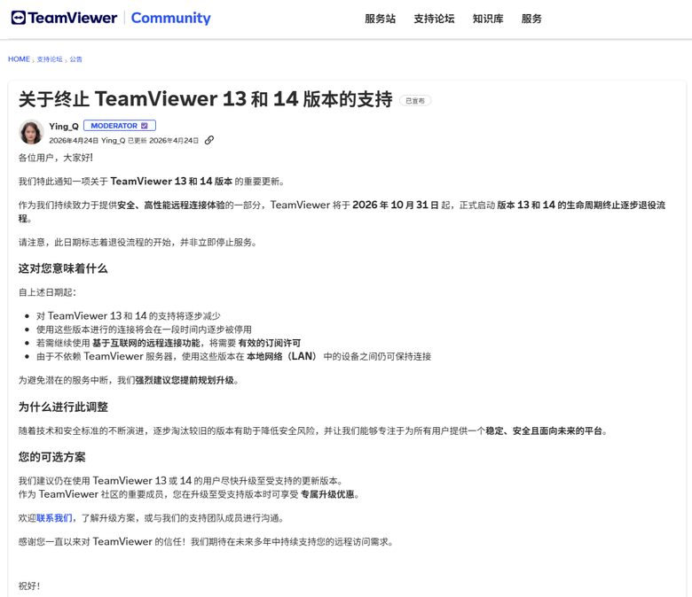Click the post title heading
The width and height of the screenshot is (692, 597).
tap(206, 99)
